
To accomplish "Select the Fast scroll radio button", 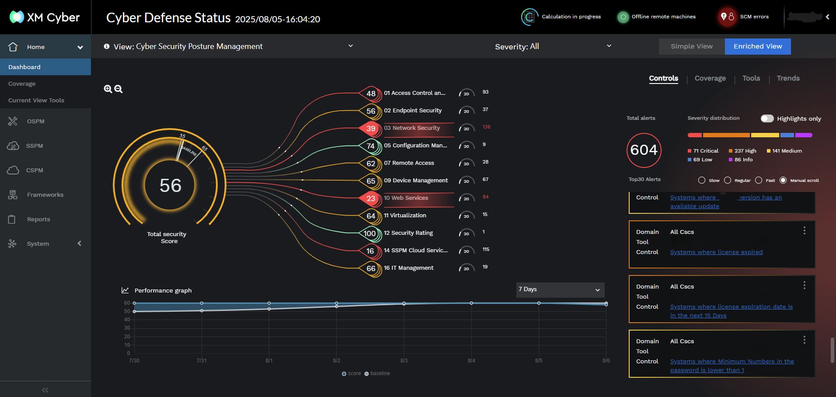I will [x=759, y=180].
